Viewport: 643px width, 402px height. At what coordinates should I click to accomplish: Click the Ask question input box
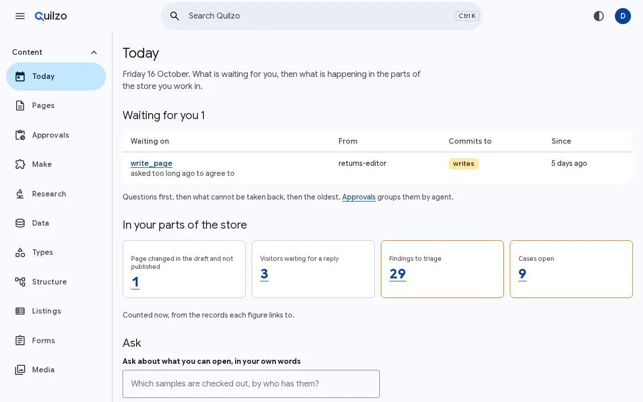pos(251,384)
